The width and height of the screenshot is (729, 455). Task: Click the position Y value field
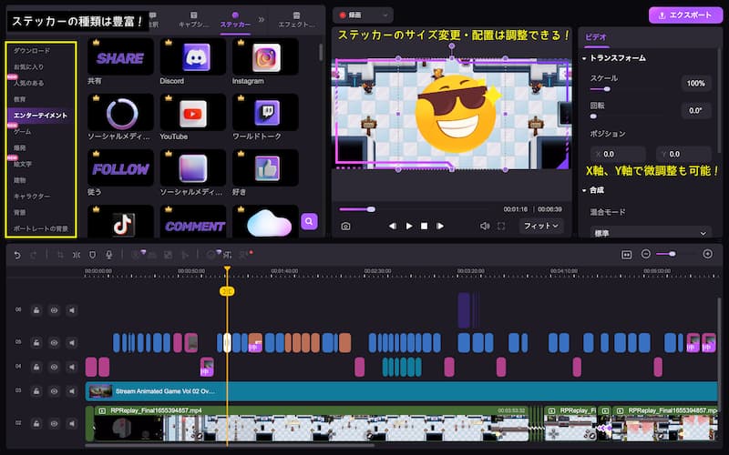tap(683, 154)
